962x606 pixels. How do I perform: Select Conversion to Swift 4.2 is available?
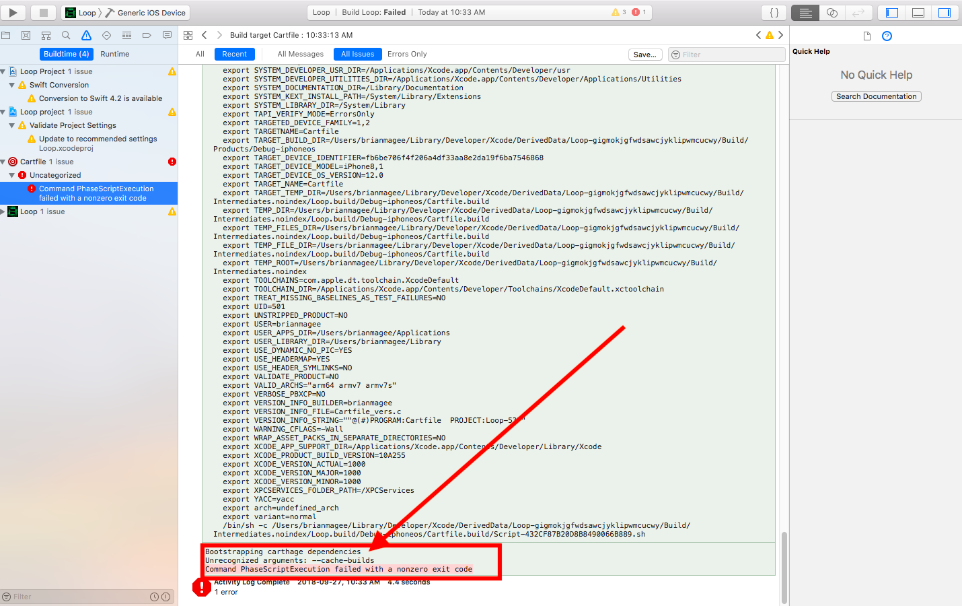[100, 98]
